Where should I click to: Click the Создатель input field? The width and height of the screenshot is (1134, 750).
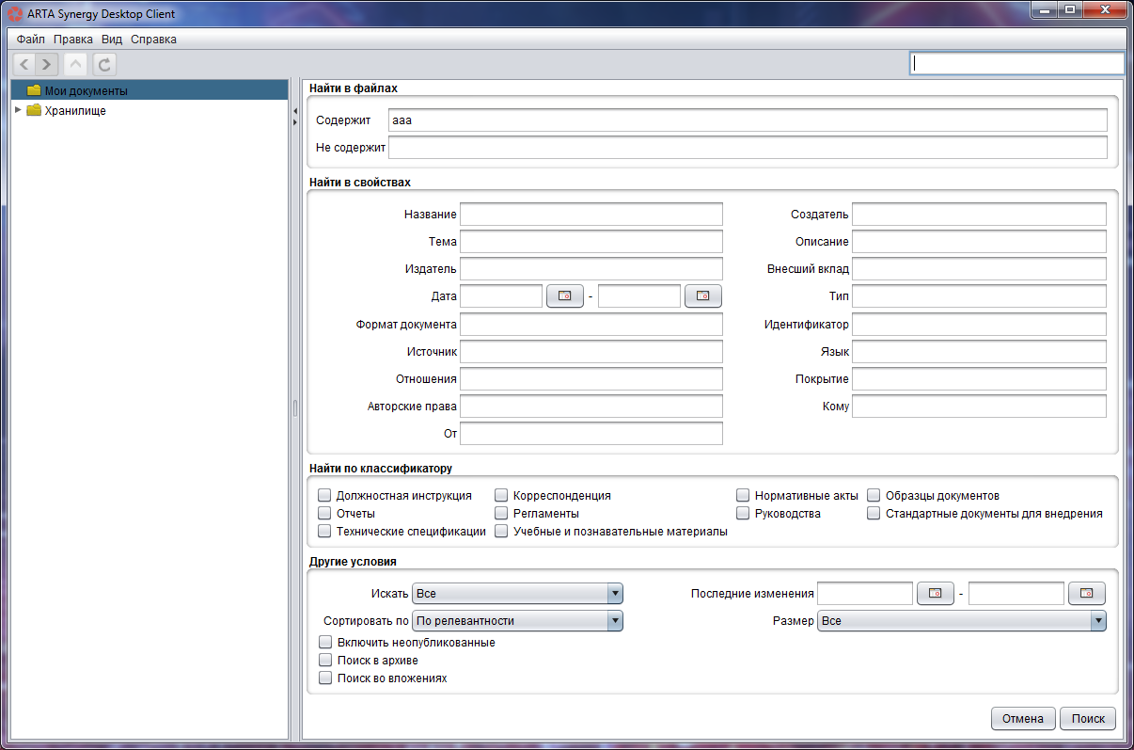[x=979, y=214]
